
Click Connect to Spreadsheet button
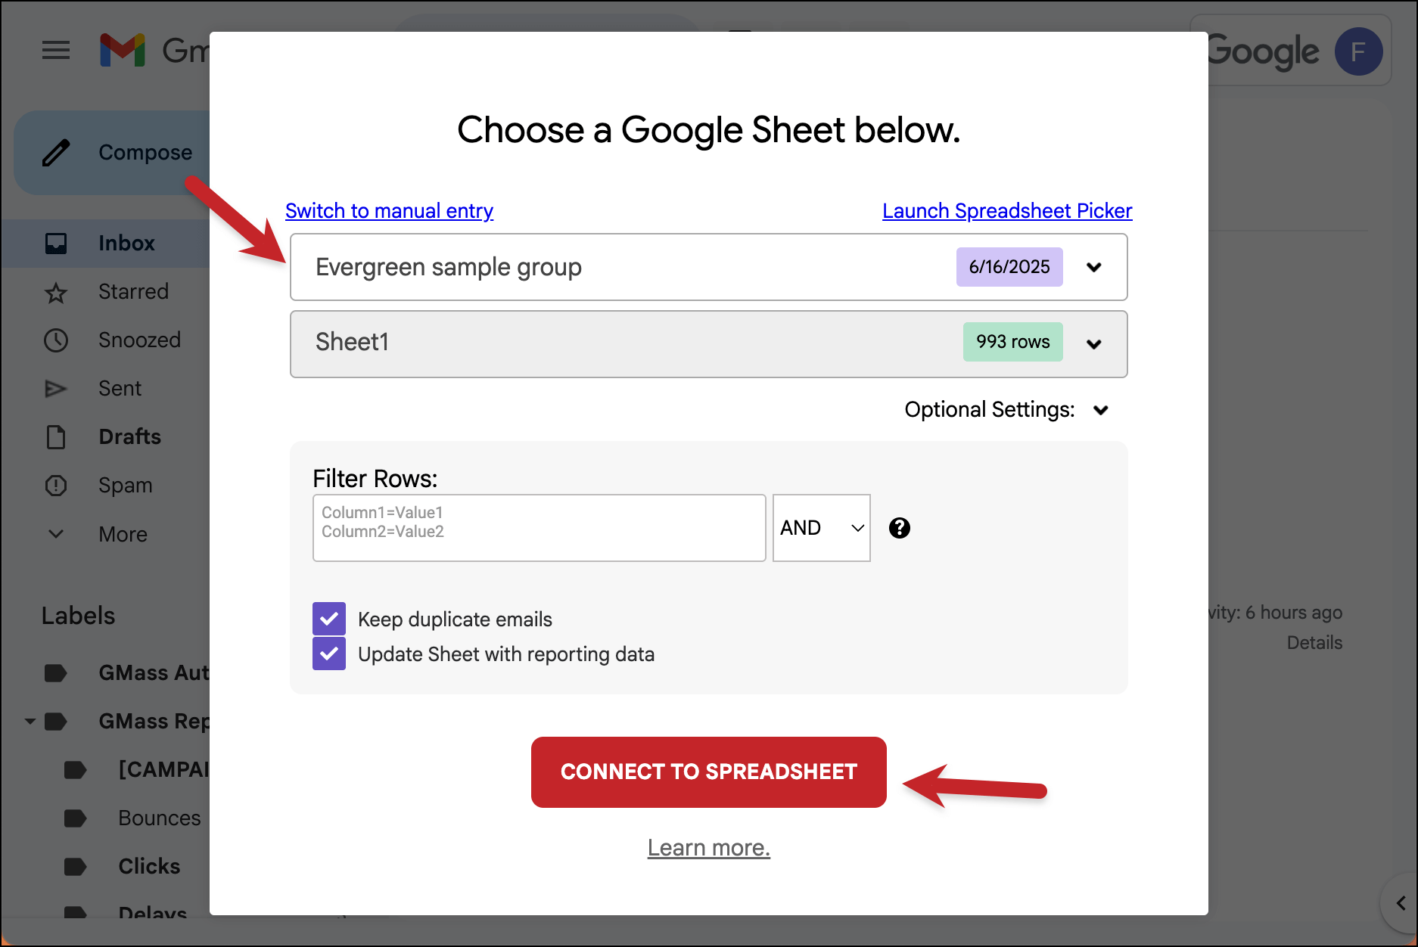pos(709,772)
